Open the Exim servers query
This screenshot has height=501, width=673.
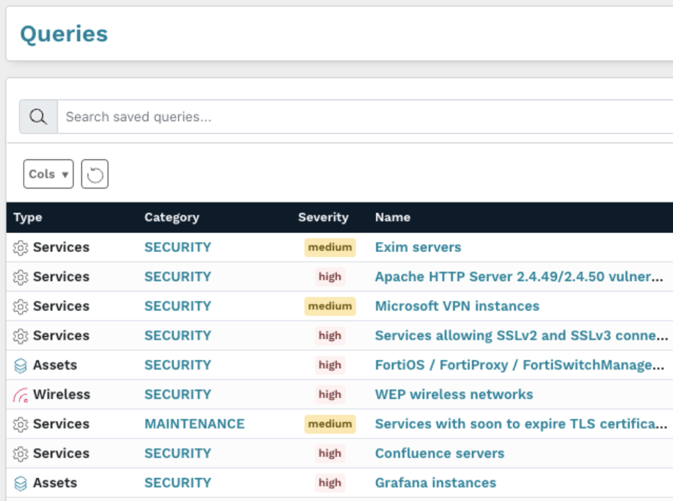pos(418,247)
